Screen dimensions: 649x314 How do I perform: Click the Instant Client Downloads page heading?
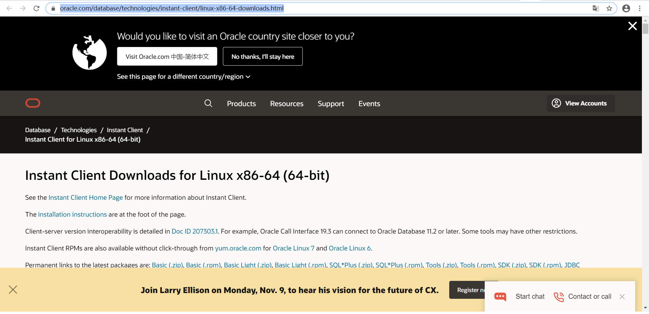(177, 175)
